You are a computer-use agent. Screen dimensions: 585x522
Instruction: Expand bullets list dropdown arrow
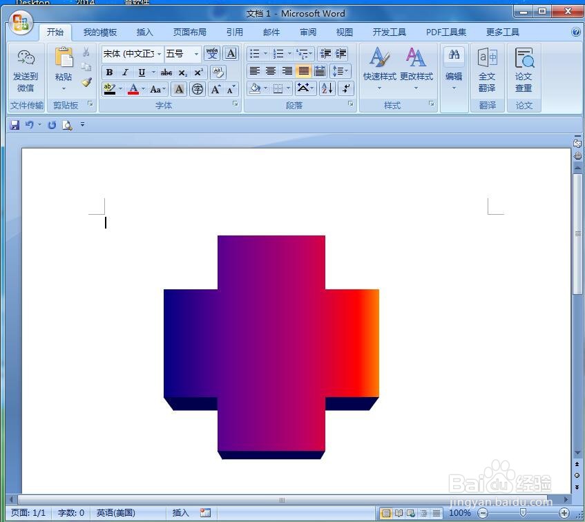point(266,53)
